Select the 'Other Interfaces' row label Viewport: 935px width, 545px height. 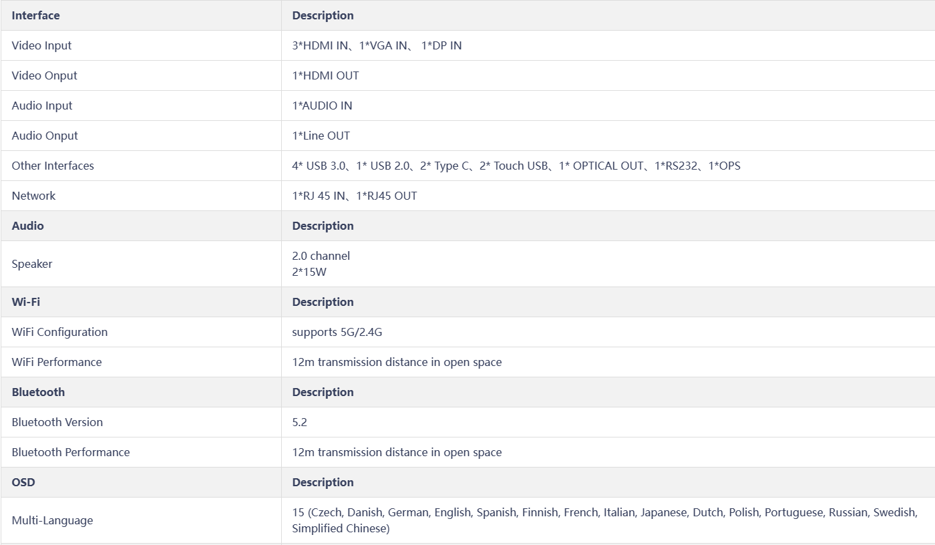(53, 166)
